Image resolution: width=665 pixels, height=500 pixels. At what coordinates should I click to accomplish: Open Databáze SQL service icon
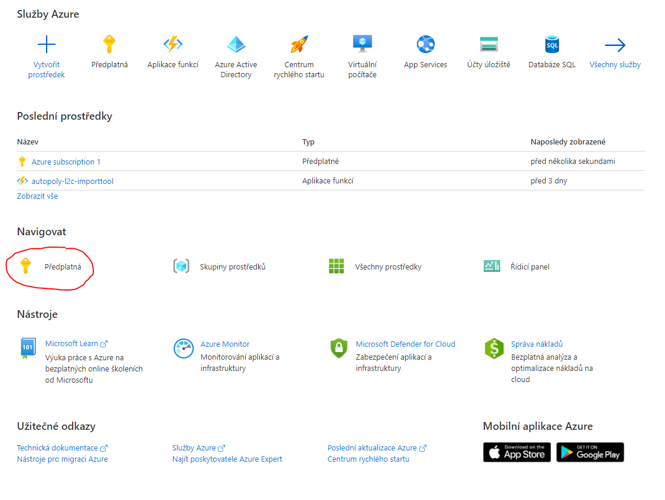(552, 45)
